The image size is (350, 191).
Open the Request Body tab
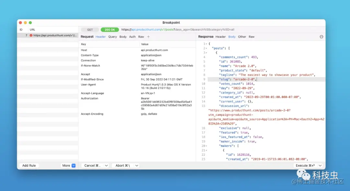123,37
